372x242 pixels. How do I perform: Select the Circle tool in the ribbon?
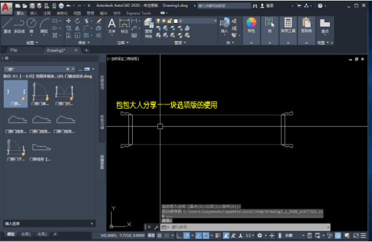32,25
